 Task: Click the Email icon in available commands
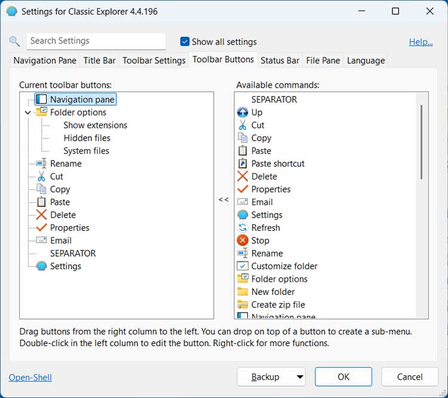[243, 202]
